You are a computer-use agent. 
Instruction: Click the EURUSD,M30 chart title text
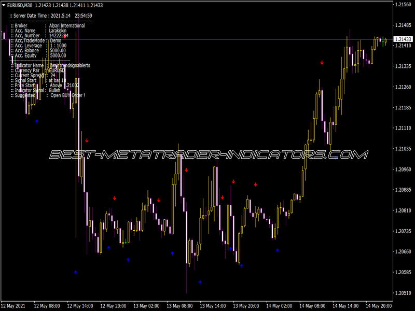pyautogui.click(x=20, y=5)
